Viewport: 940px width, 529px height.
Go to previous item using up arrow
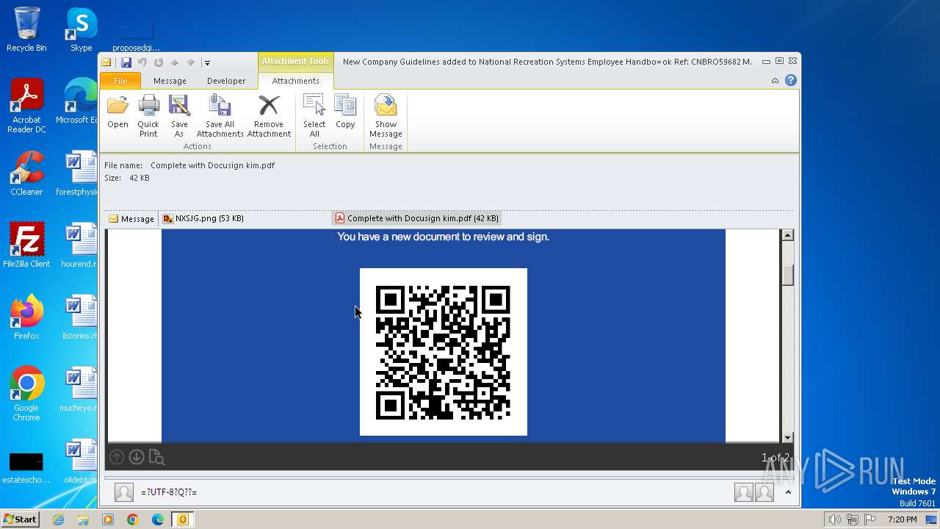point(174,62)
